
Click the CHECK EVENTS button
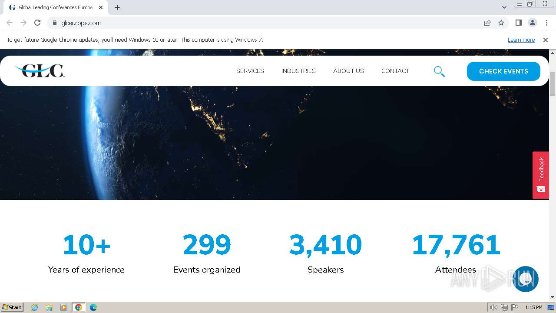(x=503, y=71)
